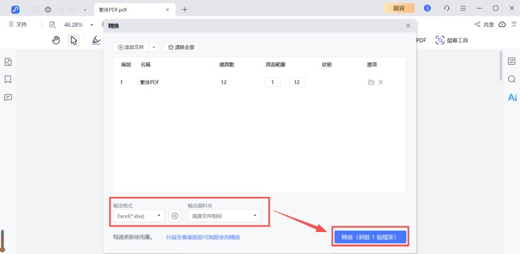Expand the 添加文件 dropdown arrow
The width and height of the screenshot is (520, 254).
click(154, 47)
